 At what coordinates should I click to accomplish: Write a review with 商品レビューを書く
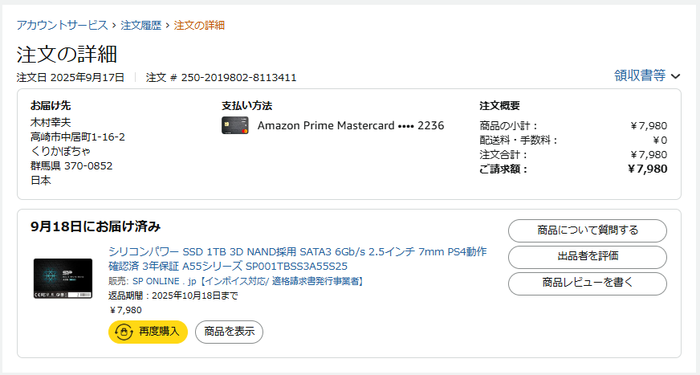(587, 283)
